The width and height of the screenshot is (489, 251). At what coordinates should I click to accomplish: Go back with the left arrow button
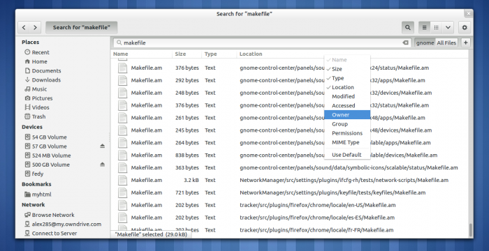[x=24, y=27]
